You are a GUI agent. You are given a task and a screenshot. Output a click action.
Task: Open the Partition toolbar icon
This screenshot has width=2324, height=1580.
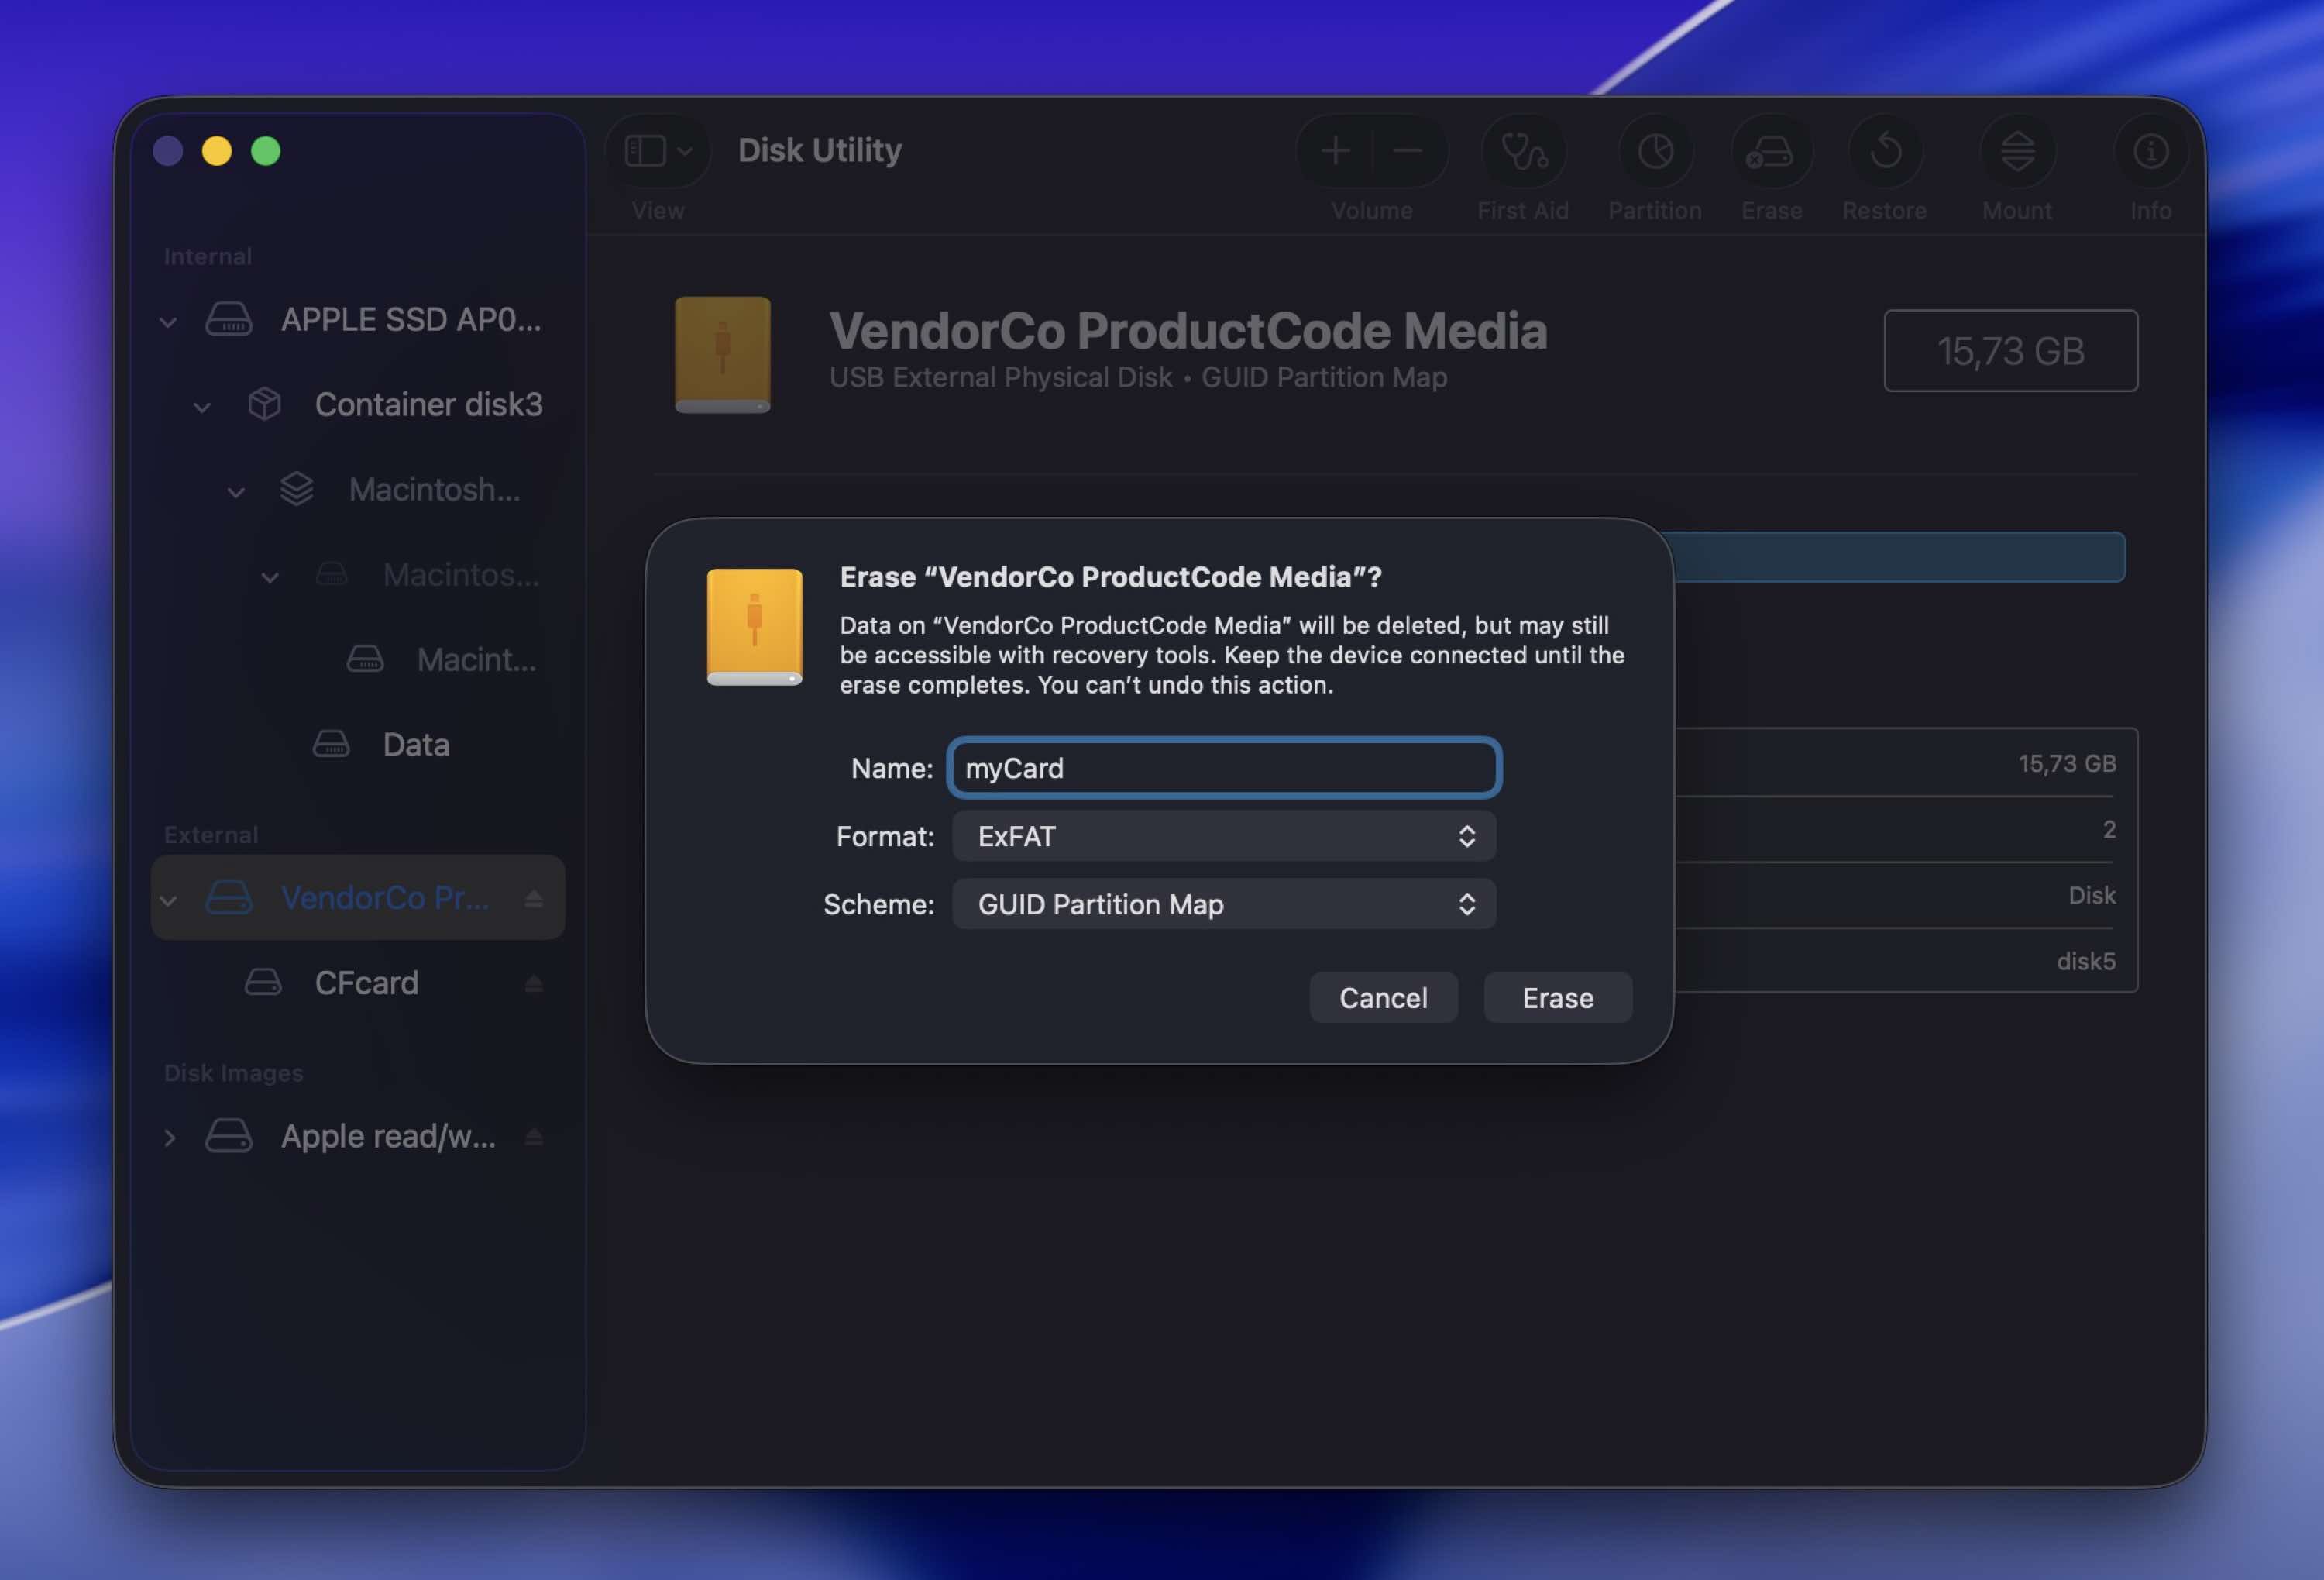coord(1655,151)
